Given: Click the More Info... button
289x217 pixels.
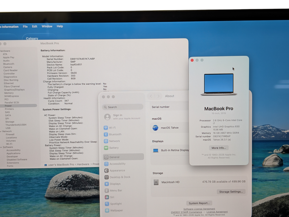Looking at the screenshot, I should pyautogui.click(x=219, y=148).
